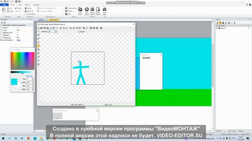Click the brightness slider under the palette
This screenshot has height=141, width=252.
[22, 72]
